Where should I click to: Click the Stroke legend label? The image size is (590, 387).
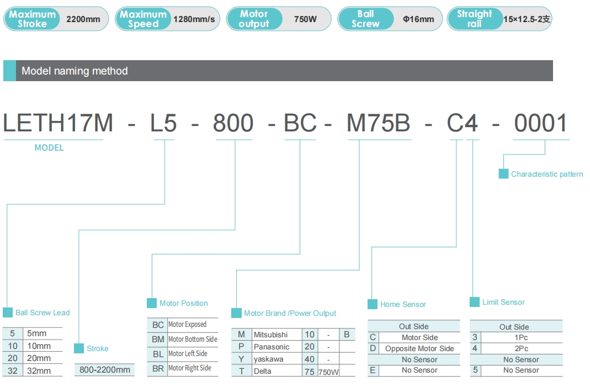pos(98,348)
